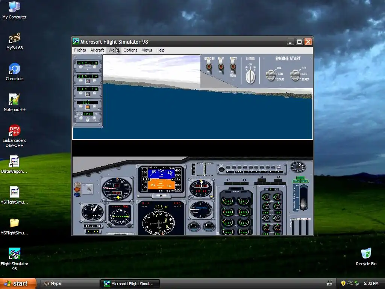Click the right small fuel quantity gauge
The image size is (385, 289).
pos(208,226)
